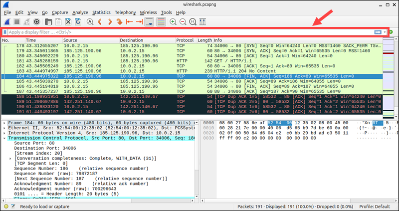Collapse the Transmission Control Protocol node
Viewport: 399px width, 211px height.
point(5,138)
